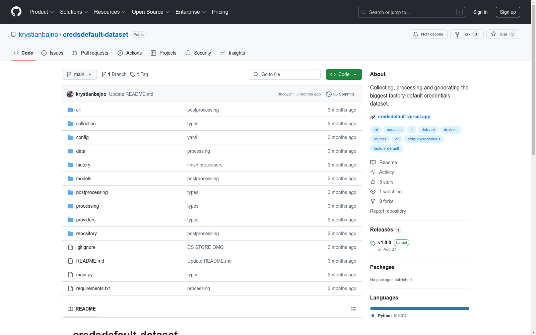The height and width of the screenshot is (335, 536).
Task: Click the book icon beside Readme
Action: coord(373,162)
